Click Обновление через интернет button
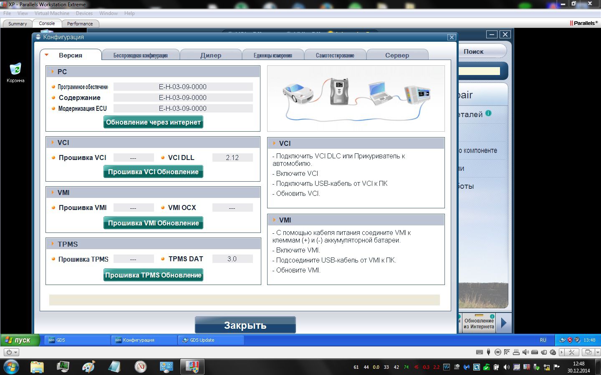This screenshot has width=601, height=375. click(x=153, y=122)
